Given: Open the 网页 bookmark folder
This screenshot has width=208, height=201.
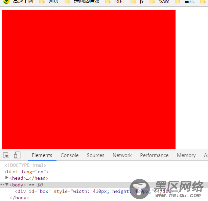Looking at the screenshot, I should 49,2.
